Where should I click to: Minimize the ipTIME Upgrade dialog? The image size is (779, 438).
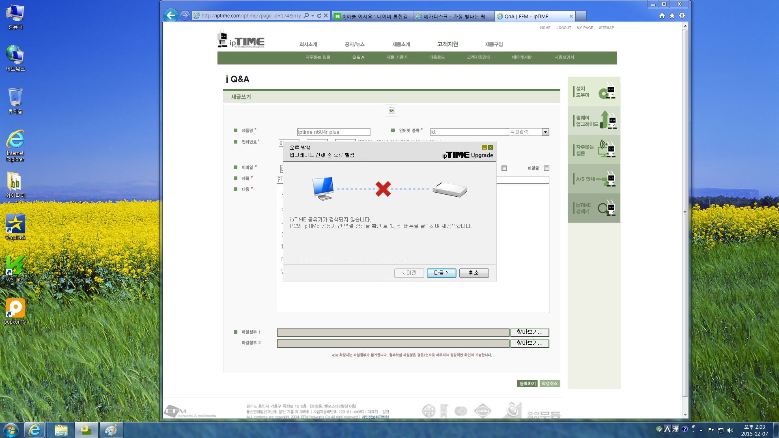pyautogui.click(x=484, y=147)
